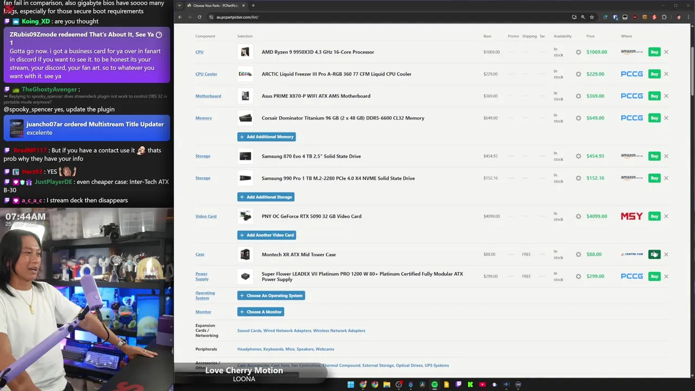The image size is (695, 391).
Task: Open YouTube app from the taskbar
Action: [482, 384]
